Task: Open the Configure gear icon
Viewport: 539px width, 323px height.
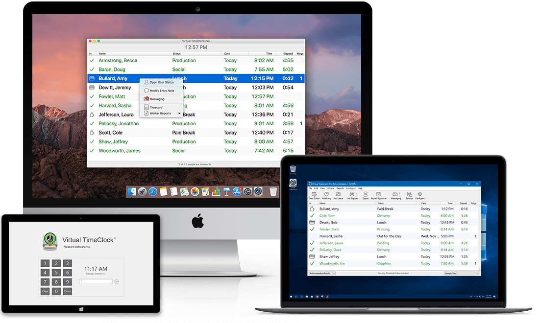Action: click(x=420, y=195)
